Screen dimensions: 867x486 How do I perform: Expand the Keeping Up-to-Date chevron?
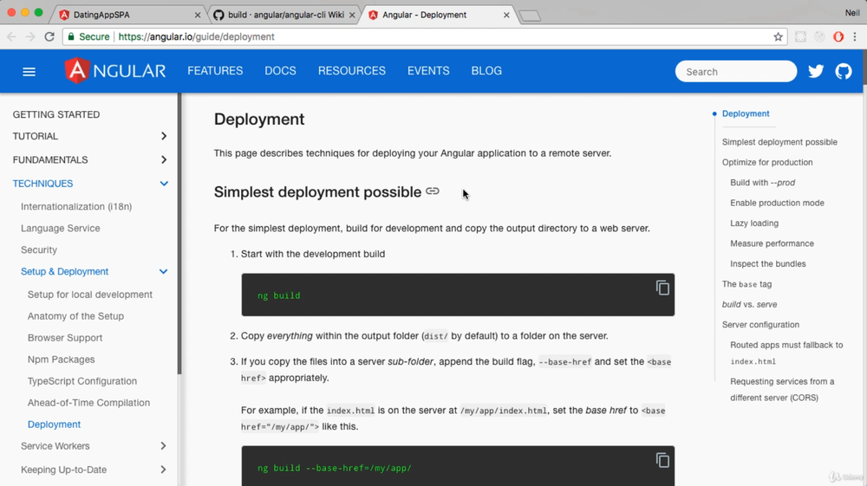pyautogui.click(x=163, y=470)
